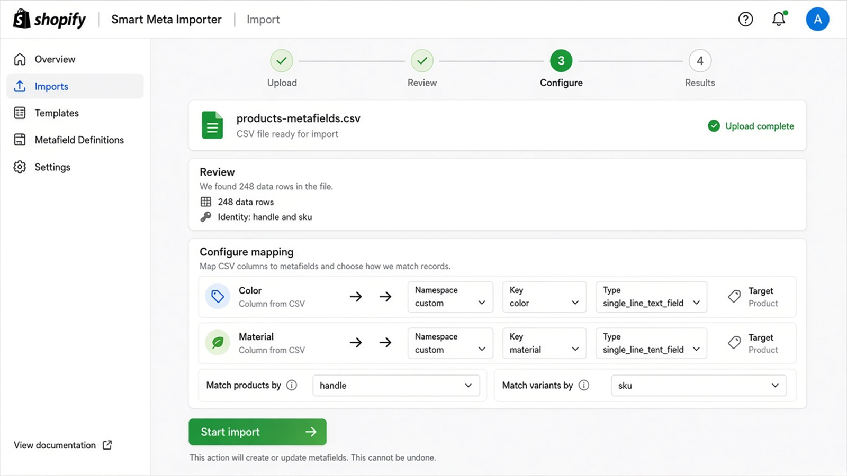The image size is (847, 476).
Task: Click the Imports upload icon
Action: point(20,86)
